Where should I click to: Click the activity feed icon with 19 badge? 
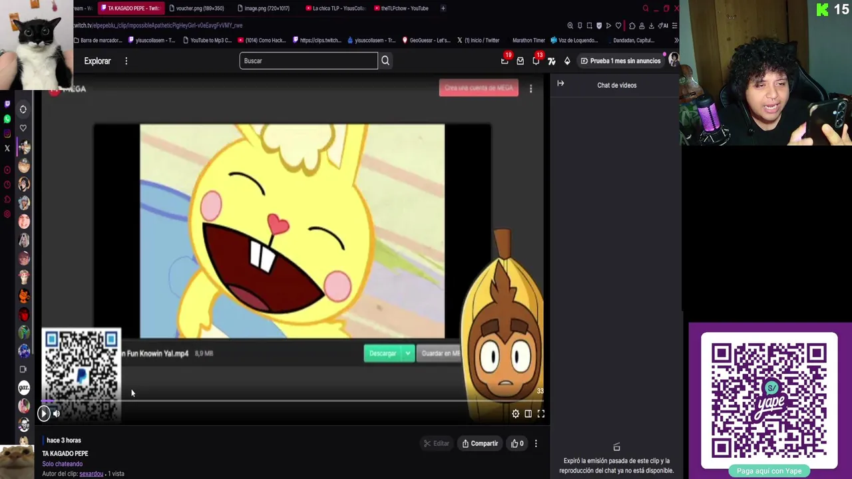[x=505, y=61]
